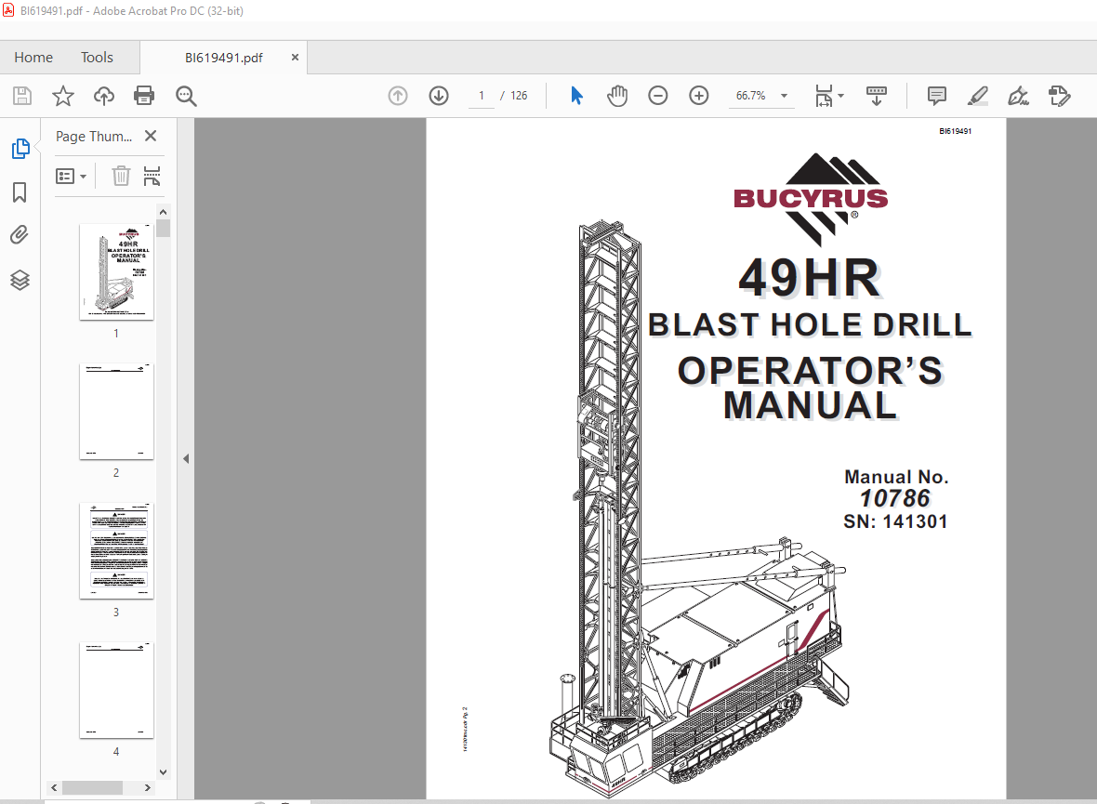Delete selected page thumbnail trash icon
Image resolution: width=1097 pixels, height=804 pixels.
(121, 176)
